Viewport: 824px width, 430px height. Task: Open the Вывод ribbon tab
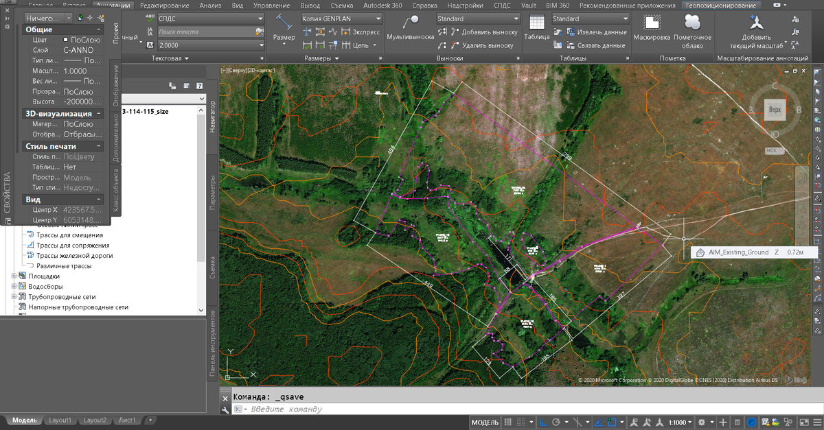[310, 5]
